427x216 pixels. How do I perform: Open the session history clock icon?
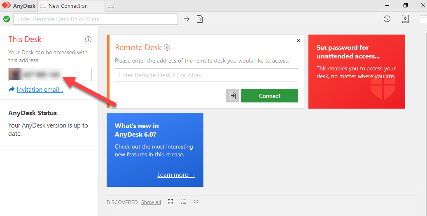pos(387,19)
